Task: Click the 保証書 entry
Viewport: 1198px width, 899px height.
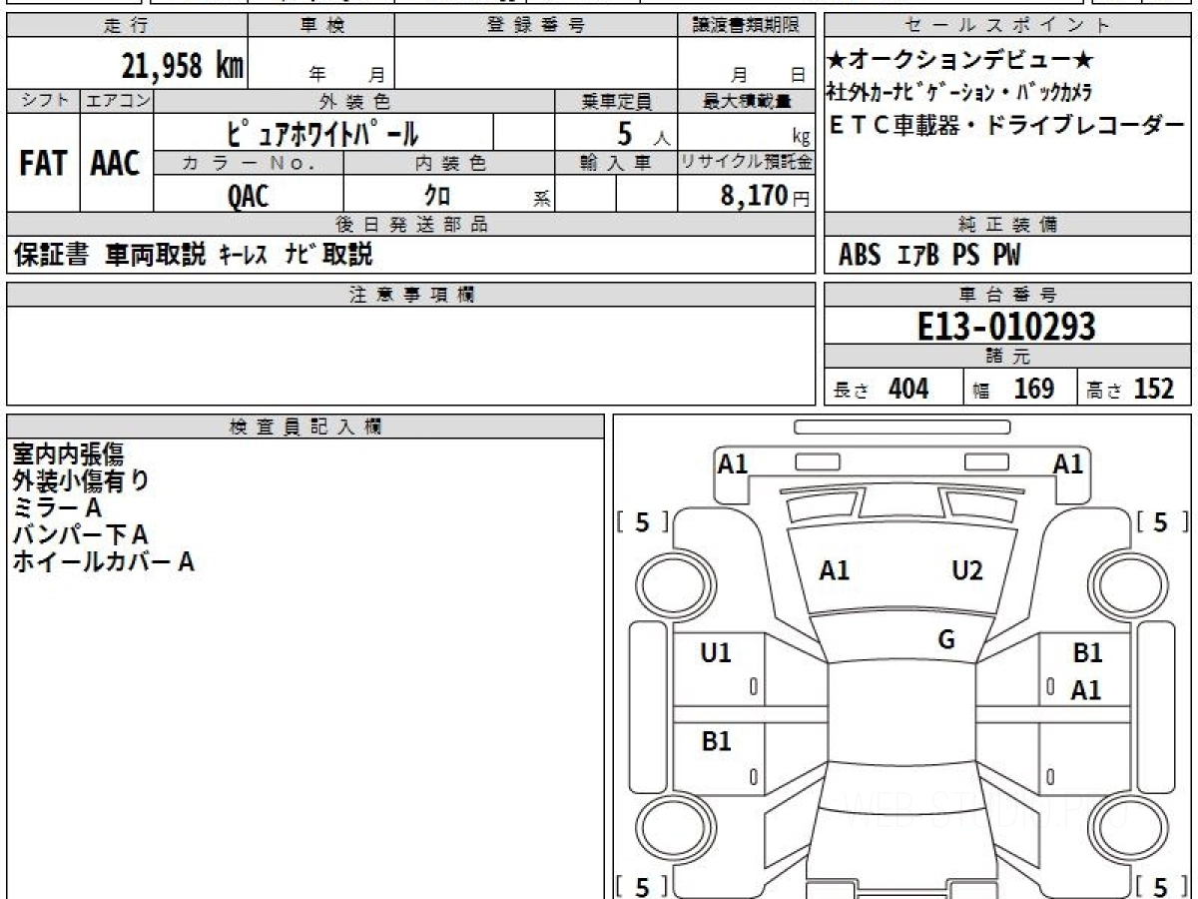Action: coord(52,255)
